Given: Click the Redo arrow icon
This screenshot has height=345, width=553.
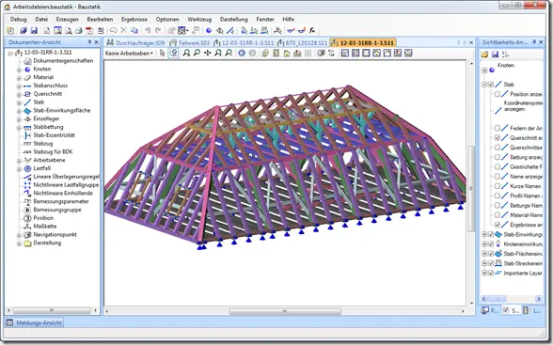Looking at the screenshot, I should point(158,31).
